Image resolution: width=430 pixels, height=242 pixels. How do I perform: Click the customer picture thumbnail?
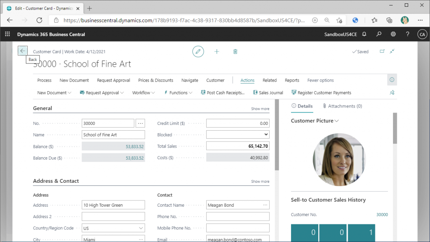(x=339, y=160)
